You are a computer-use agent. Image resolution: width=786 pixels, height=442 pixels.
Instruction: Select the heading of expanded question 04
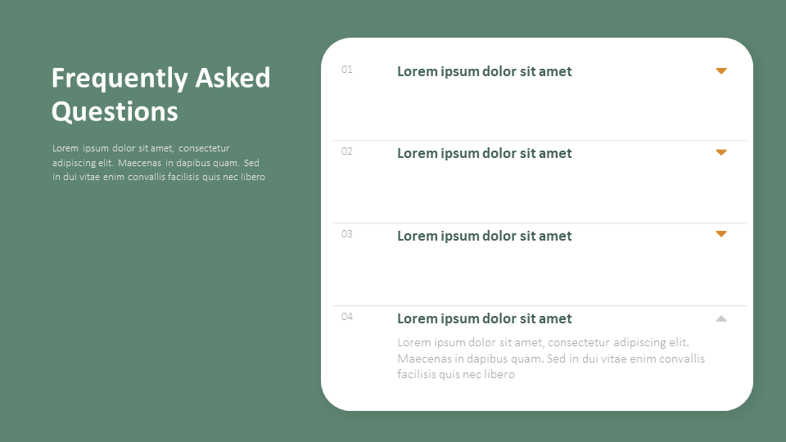pyautogui.click(x=484, y=318)
